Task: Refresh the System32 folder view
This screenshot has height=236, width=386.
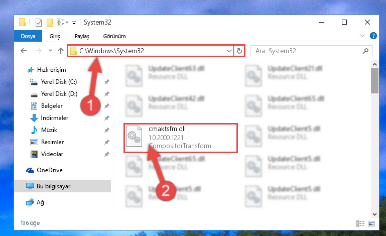Action: click(239, 51)
